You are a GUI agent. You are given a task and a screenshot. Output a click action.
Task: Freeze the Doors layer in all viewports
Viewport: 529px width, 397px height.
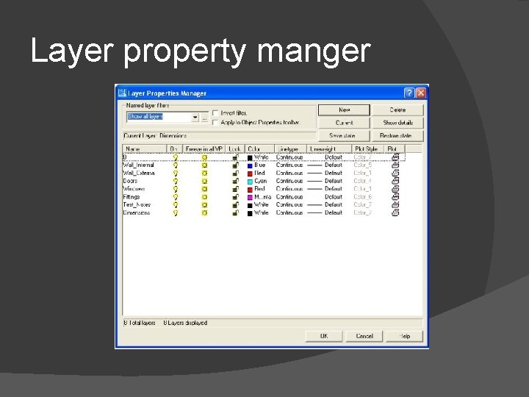[204, 182]
